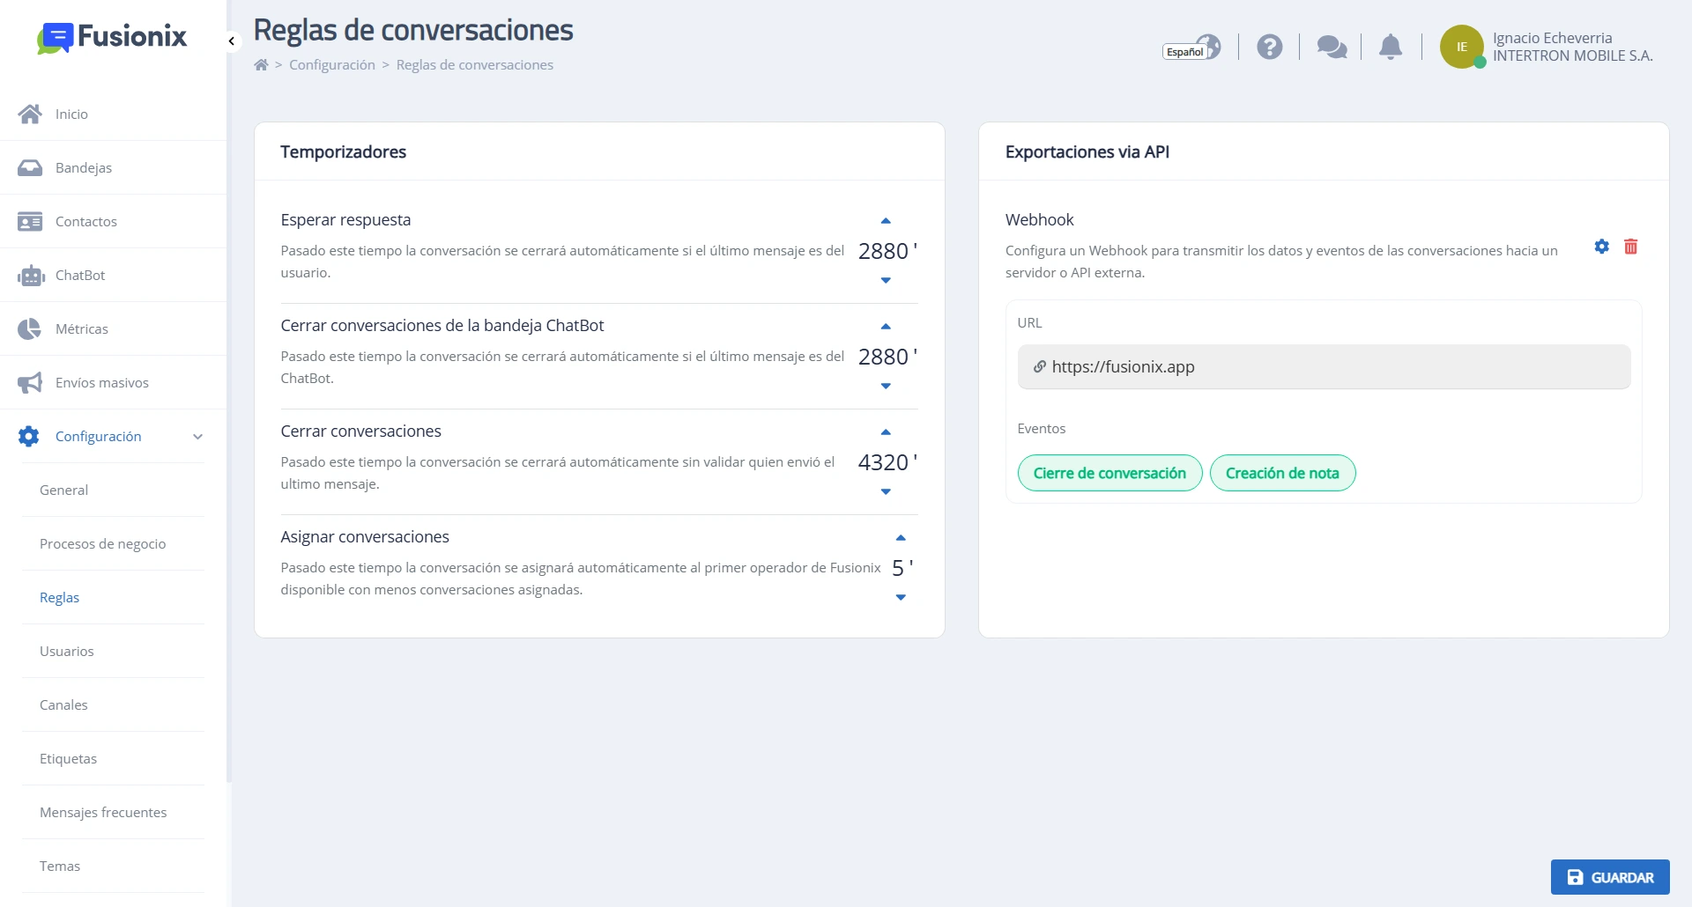Click the Fusionix logo
Screen dimensions: 1692x907
(x=112, y=36)
